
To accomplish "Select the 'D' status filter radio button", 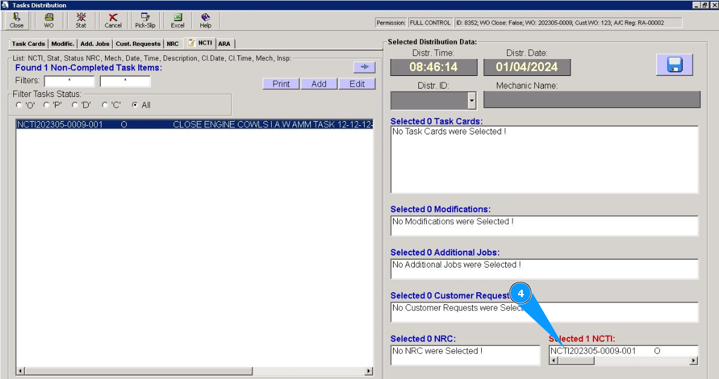I will [75, 105].
